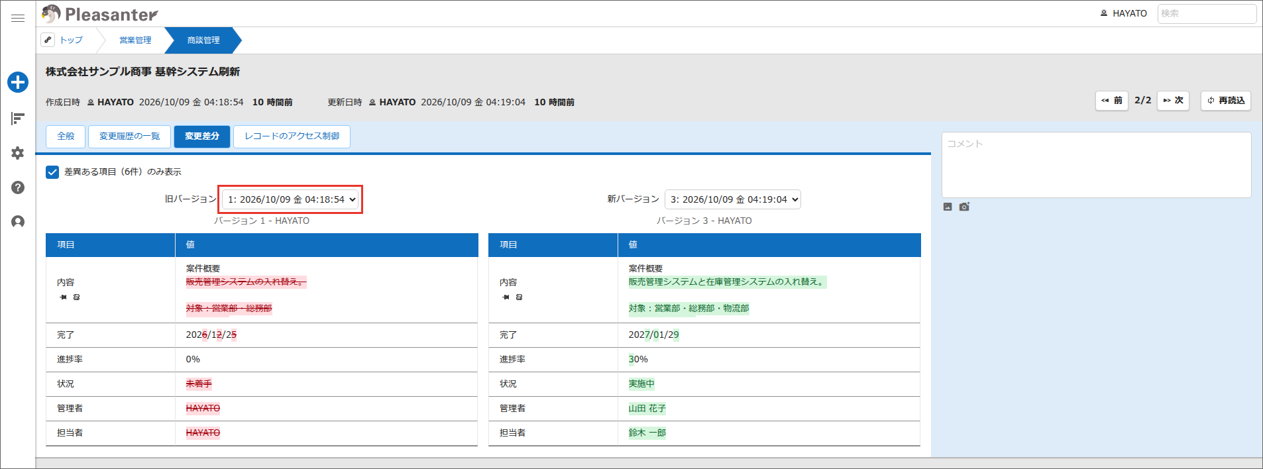
Task: Click the struck-through HAYATO in 担当者 row
Action: coord(203,433)
